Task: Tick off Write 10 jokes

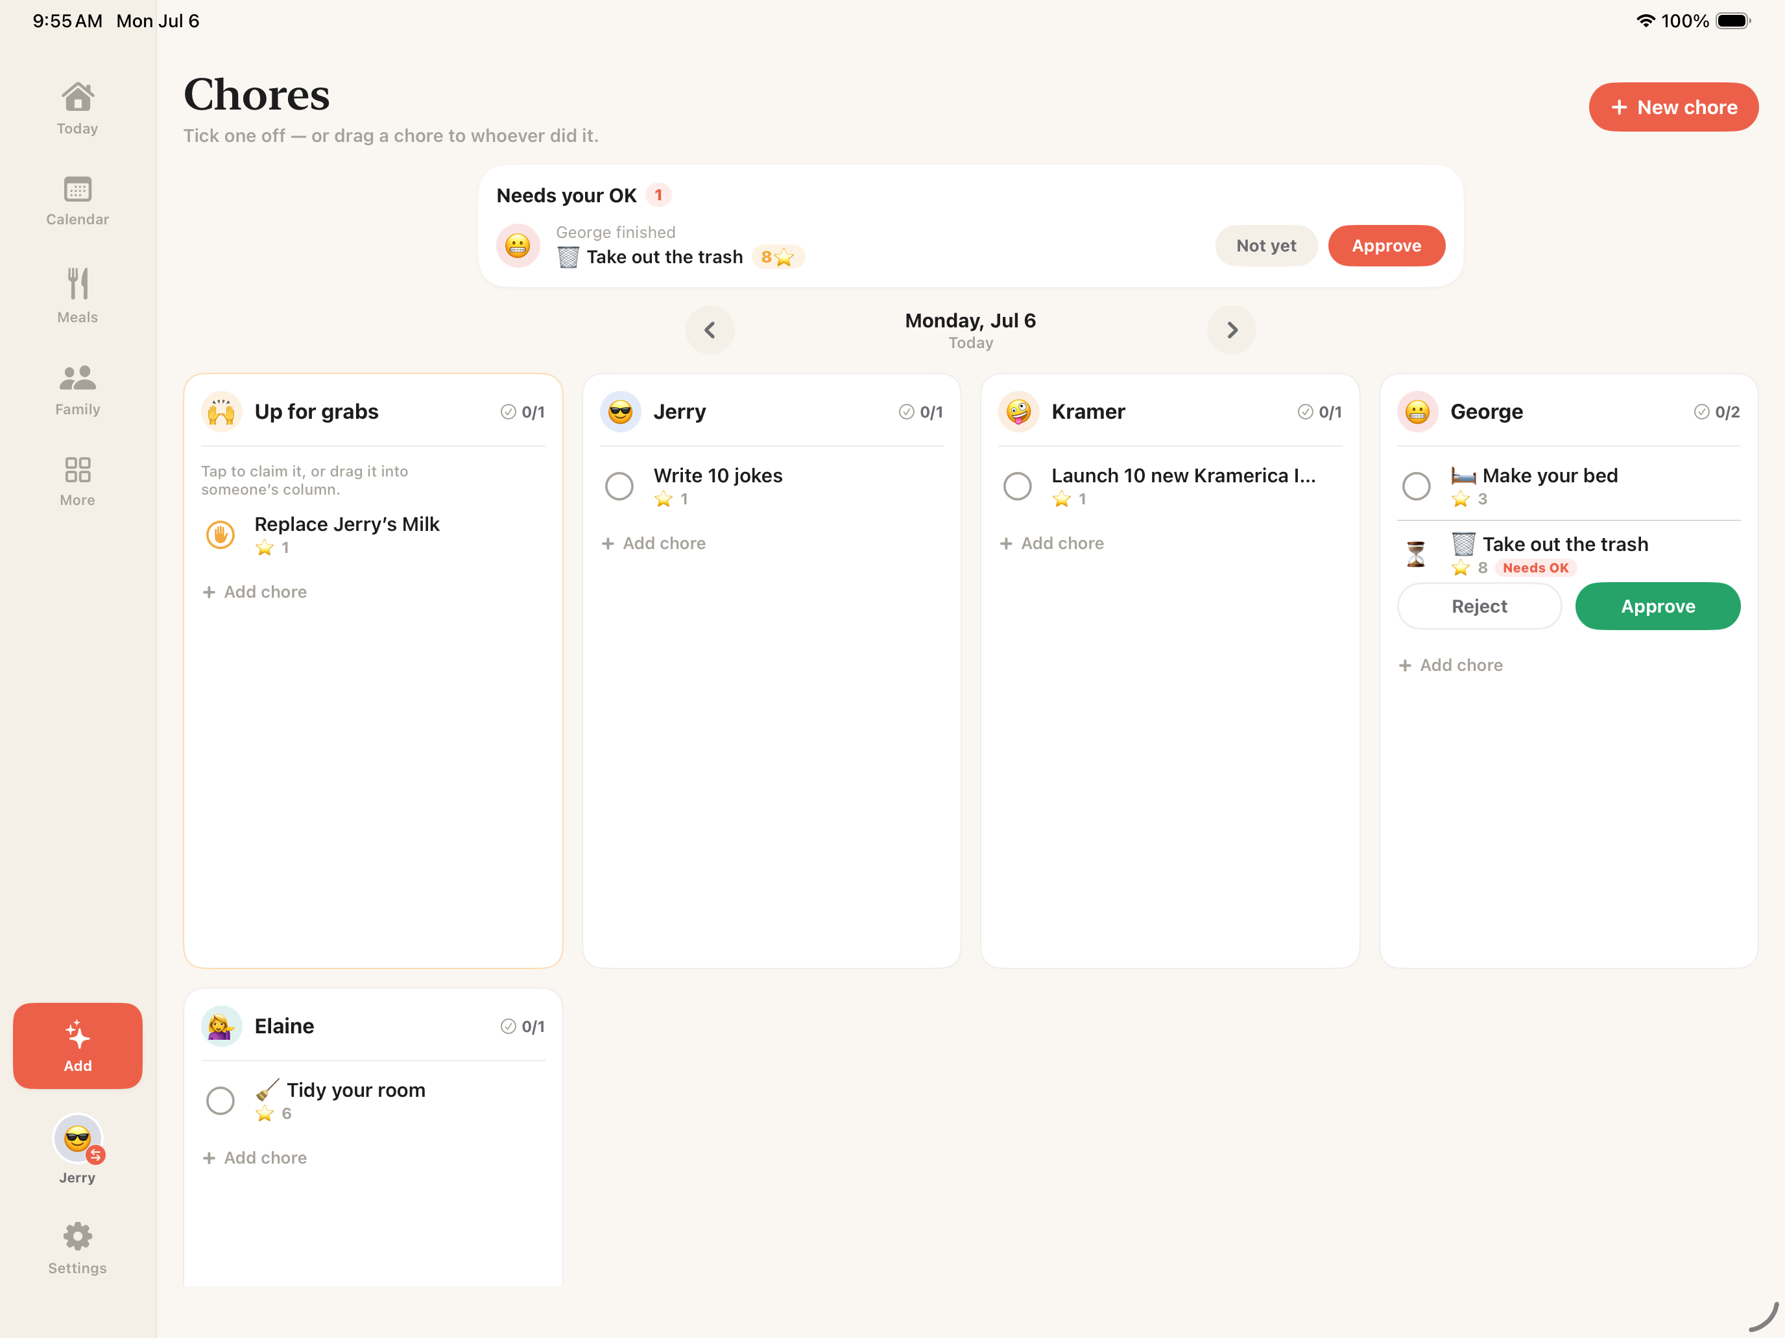Action: pos(619,486)
